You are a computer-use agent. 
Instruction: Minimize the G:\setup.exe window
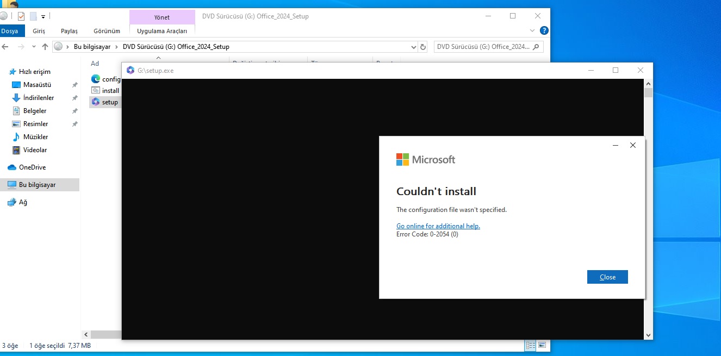point(591,70)
